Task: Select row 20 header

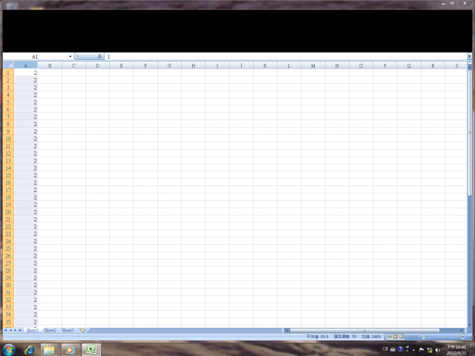Action: pyautogui.click(x=8, y=212)
